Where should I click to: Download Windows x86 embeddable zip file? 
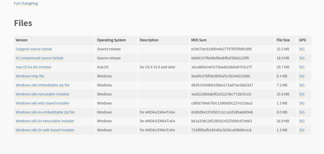[x=43, y=85]
